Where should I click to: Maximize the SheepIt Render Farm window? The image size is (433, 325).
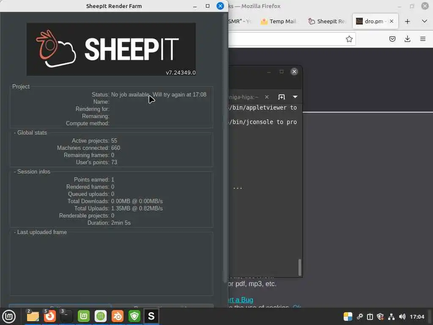coord(208,6)
